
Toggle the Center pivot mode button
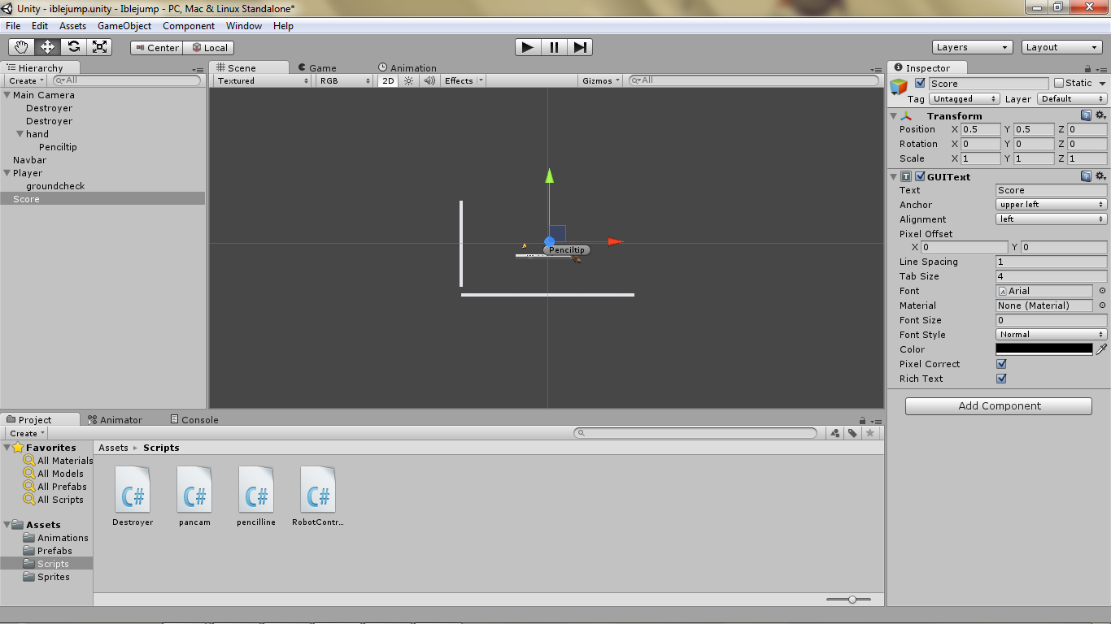pos(157,48)
